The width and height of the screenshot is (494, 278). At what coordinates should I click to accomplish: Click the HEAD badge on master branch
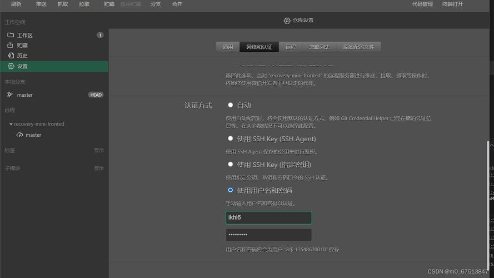[x=96, y=95]
